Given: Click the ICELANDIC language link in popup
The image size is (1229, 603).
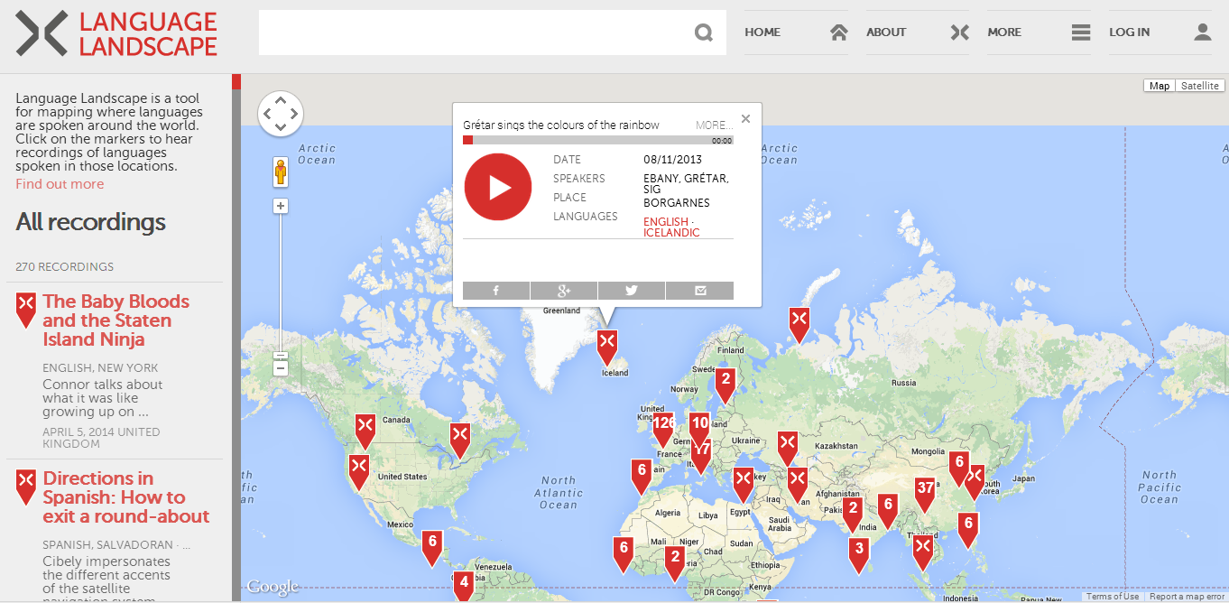Looking at the screenshot, I should (671, 233).
